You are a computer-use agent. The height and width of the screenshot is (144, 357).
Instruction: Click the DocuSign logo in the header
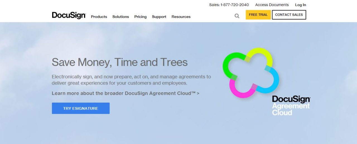pos(69,15)
